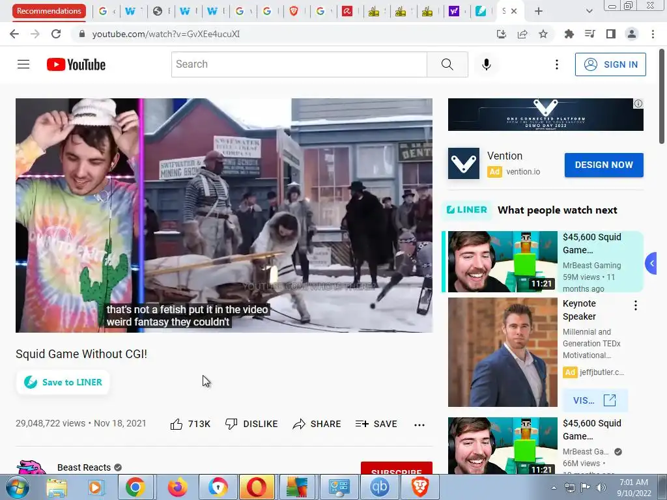Open a new browser tab

click(539, 11)
